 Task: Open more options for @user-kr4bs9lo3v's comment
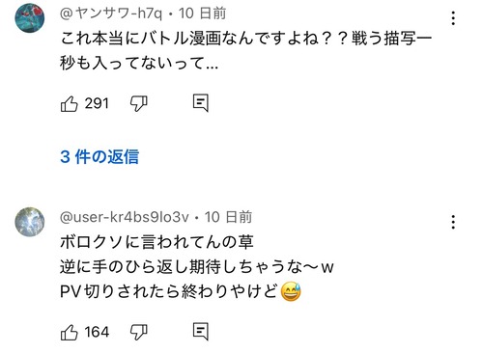pos(453,222)
